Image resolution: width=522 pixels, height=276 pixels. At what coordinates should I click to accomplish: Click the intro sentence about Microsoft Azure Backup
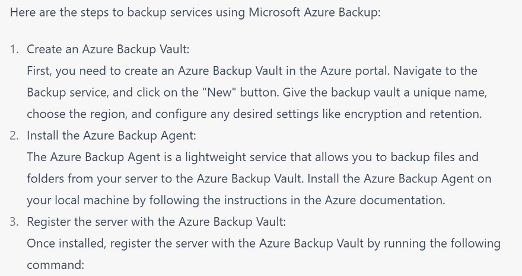[x=195, y=12]
